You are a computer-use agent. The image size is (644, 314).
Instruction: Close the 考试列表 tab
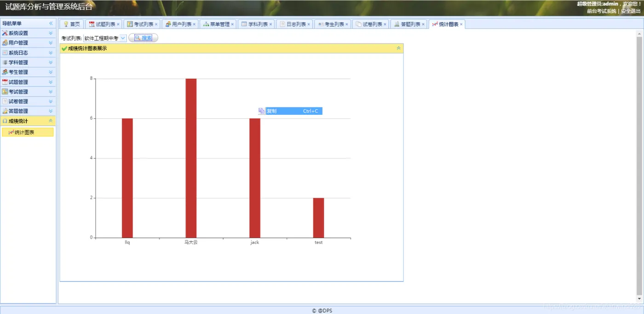[156, 24]
